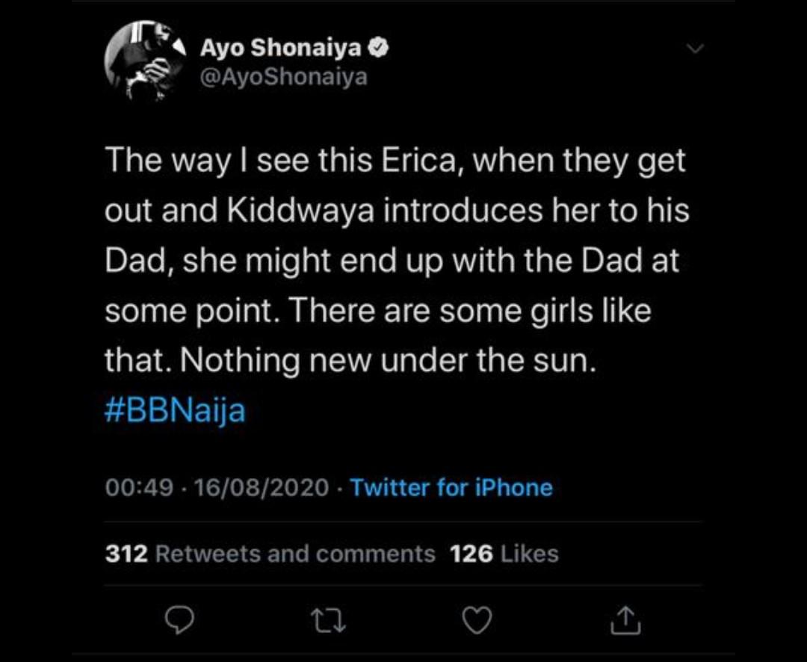Open the @AyoShonaiya handle link

pos(283,77)
